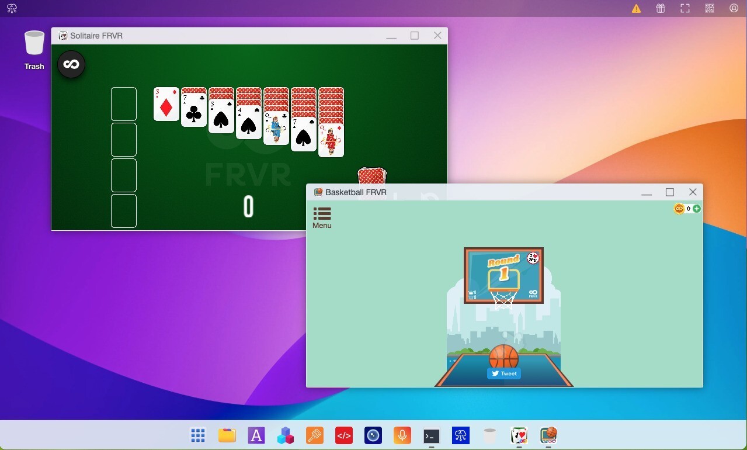Image resolution: width=747 pixels, height=450 pixels.
Task: Open the QR code icon in the top bar
Action: tap(709, 8)
